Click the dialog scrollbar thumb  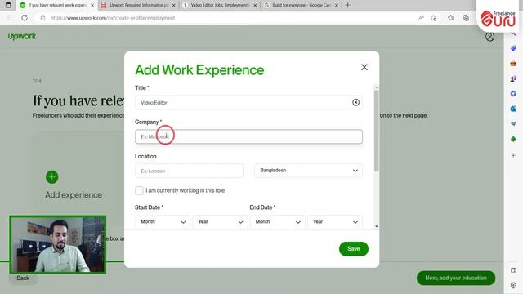376,131
